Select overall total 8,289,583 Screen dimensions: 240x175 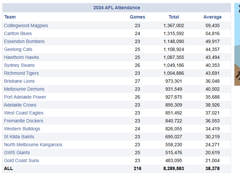pos(174,168)
